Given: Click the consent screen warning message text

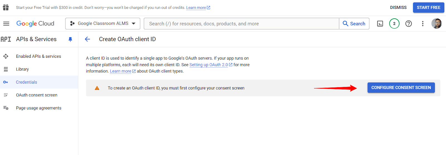Looking at the screenshot, I should pos(176,88).
